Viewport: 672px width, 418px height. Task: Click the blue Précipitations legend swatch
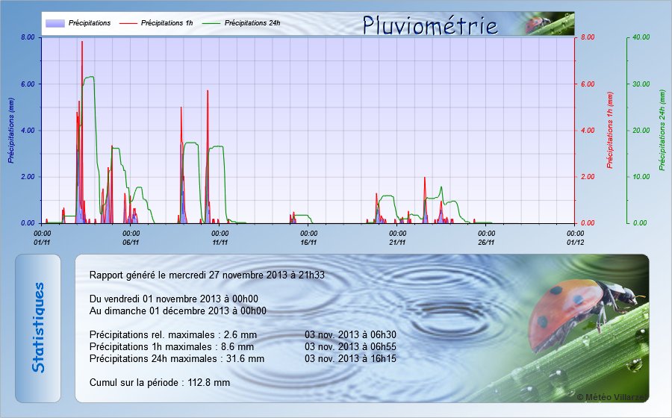point(55,23)
